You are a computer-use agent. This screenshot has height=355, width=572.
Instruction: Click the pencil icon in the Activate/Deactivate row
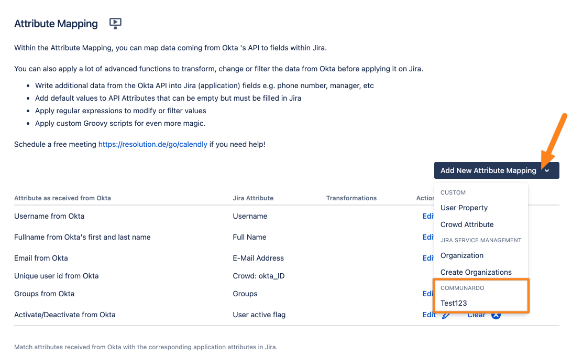tap(446, 315)
